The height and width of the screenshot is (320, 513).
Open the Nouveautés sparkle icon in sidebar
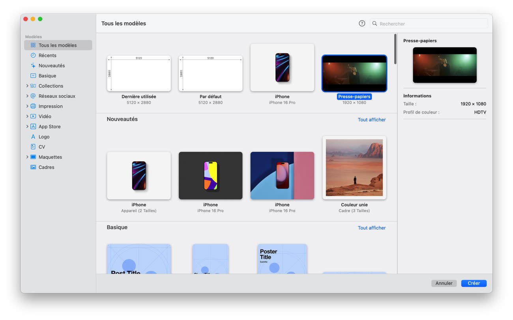click(33, 66)
